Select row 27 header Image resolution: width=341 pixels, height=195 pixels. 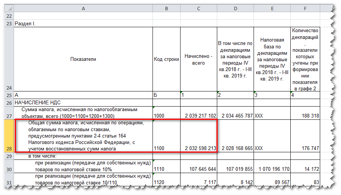click(x=9, y=113)
